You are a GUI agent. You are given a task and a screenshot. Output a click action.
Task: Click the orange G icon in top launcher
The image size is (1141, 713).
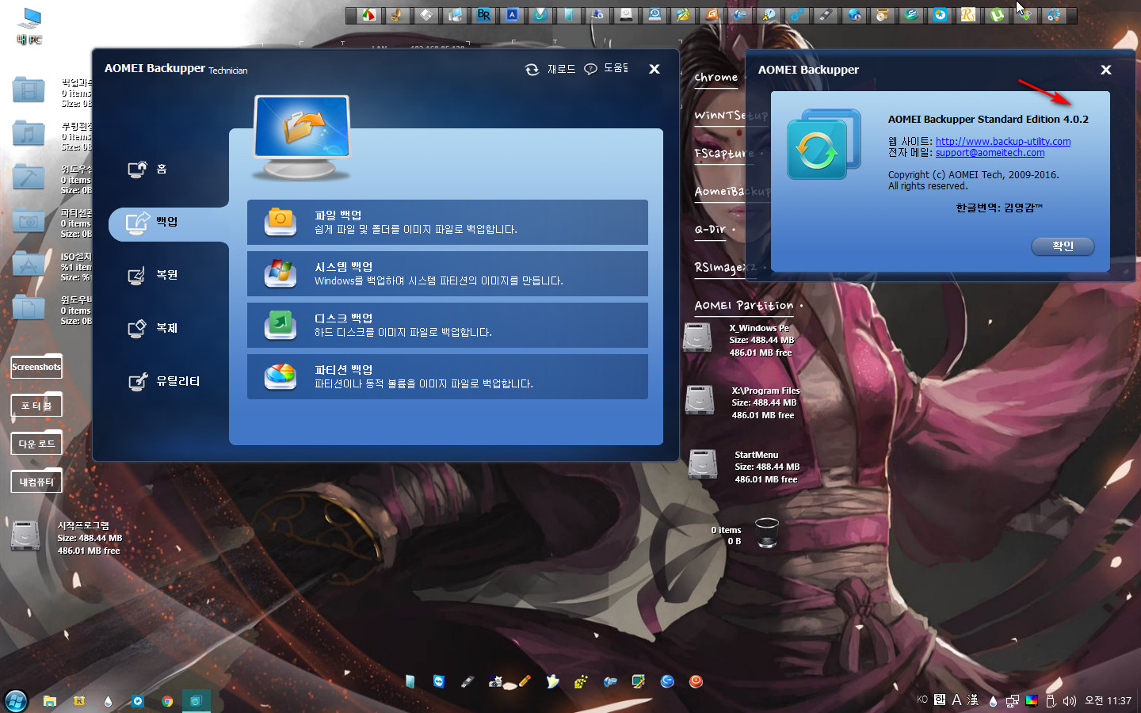[x=712, y=14]
